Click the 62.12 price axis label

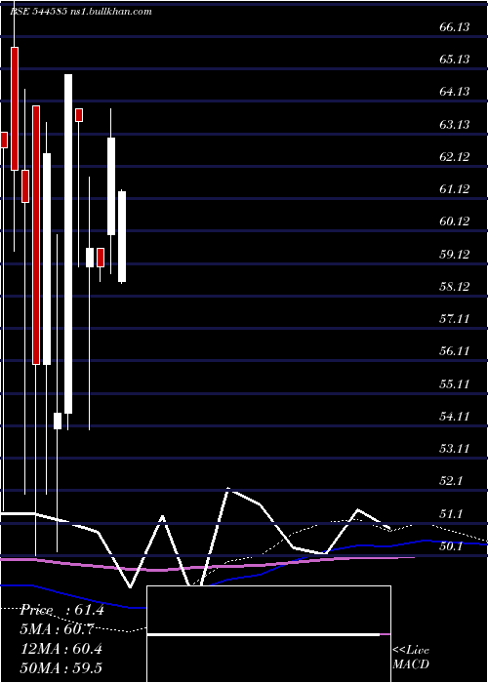coord(455,157)
